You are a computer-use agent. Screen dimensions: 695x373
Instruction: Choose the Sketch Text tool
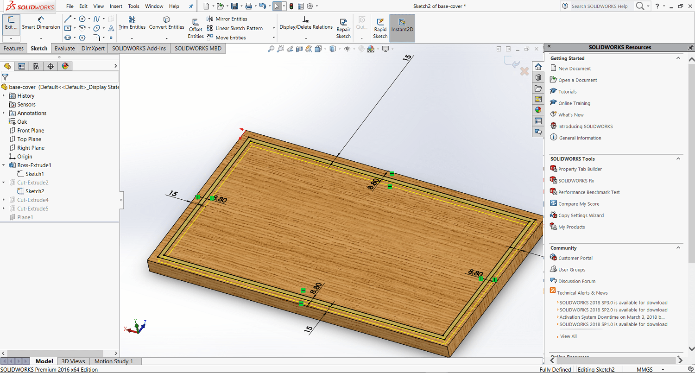pos(111,28)
